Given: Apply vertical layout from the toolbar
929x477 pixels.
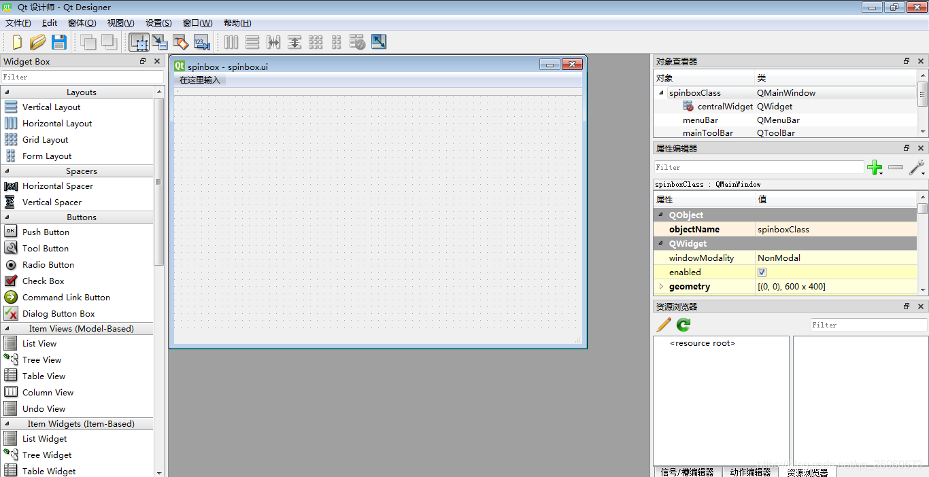Looking at the screenshot, I should coord(252,41).
